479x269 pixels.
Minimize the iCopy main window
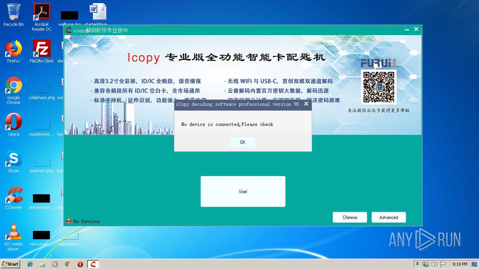pyautogui.click(x=407, y=30)
